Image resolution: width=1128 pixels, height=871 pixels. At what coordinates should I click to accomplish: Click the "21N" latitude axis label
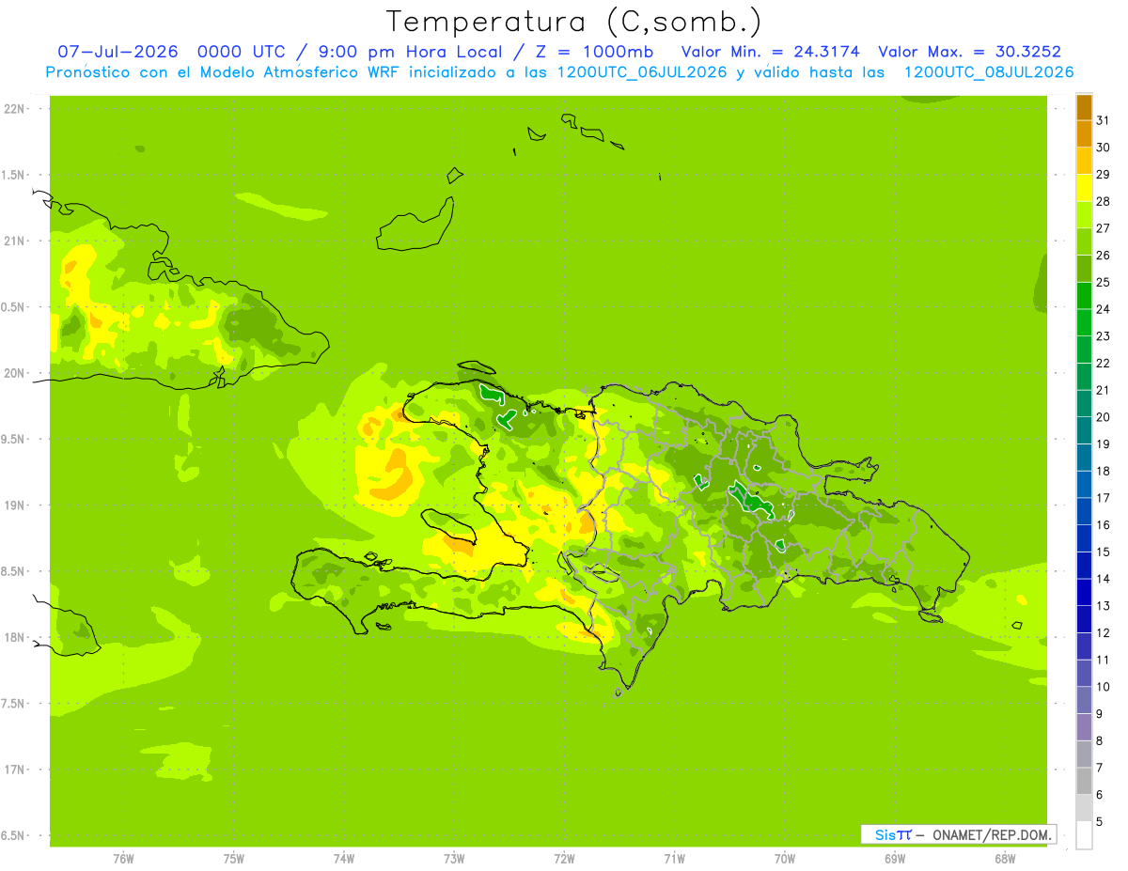[x=15, y=241]
